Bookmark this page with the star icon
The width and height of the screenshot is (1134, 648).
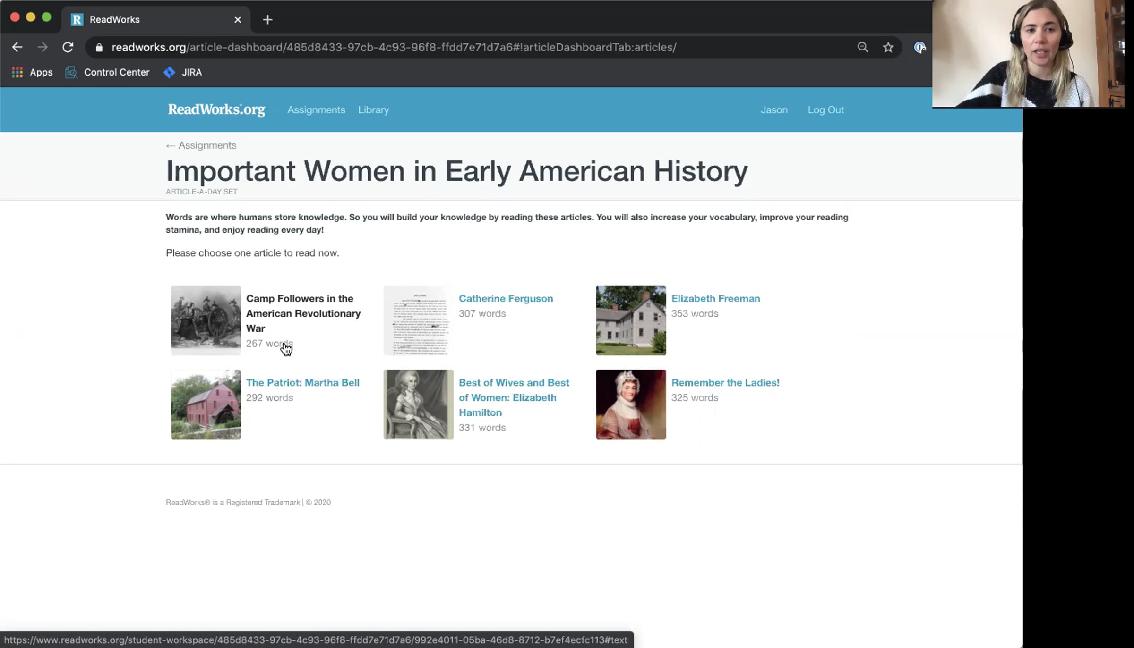(888, 47)
